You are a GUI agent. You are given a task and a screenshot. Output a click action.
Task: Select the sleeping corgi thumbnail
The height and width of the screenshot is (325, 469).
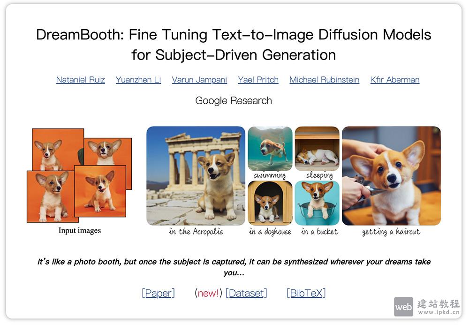click(x=317, y=148)
